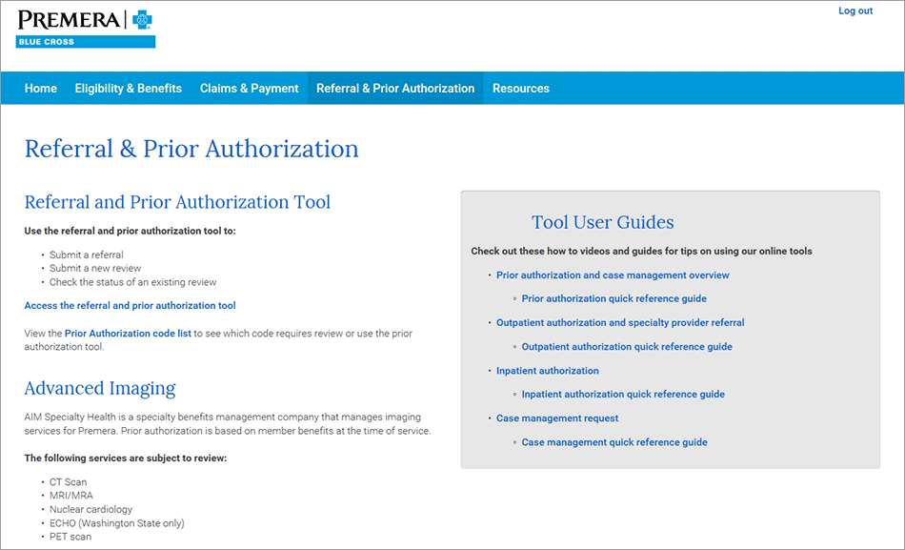Screen dimensions: 905x550
Task: Log out of the portal
Action: (855, 11)
